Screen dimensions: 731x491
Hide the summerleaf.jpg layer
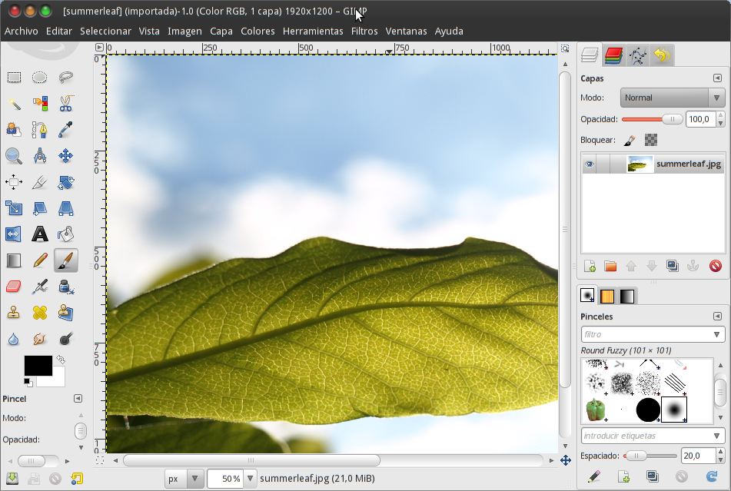point(588,164)
